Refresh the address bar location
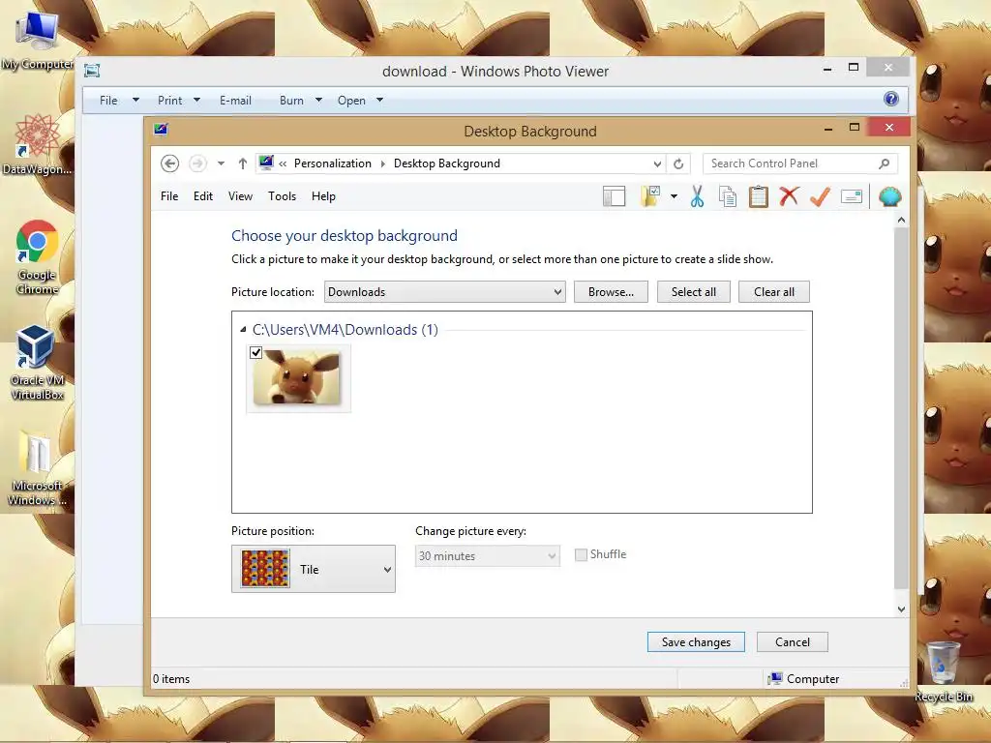 pos(678,163)
